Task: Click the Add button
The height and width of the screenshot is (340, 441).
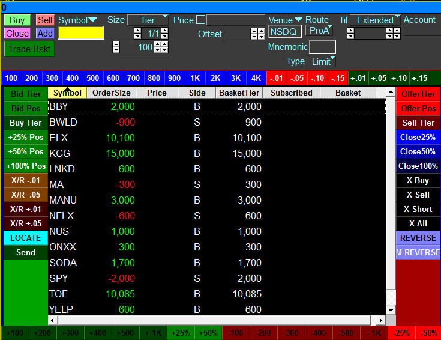Action: point(45,34)
